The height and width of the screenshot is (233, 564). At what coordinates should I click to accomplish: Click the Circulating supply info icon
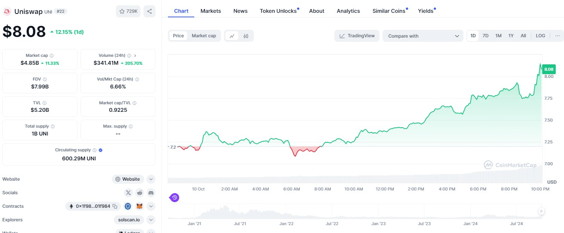(x=95, y=150)
